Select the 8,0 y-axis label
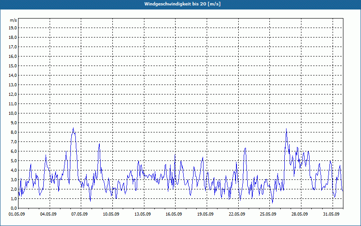Image resolution: width=361 pixels, height=226 pixels. (x=14, y=132)
